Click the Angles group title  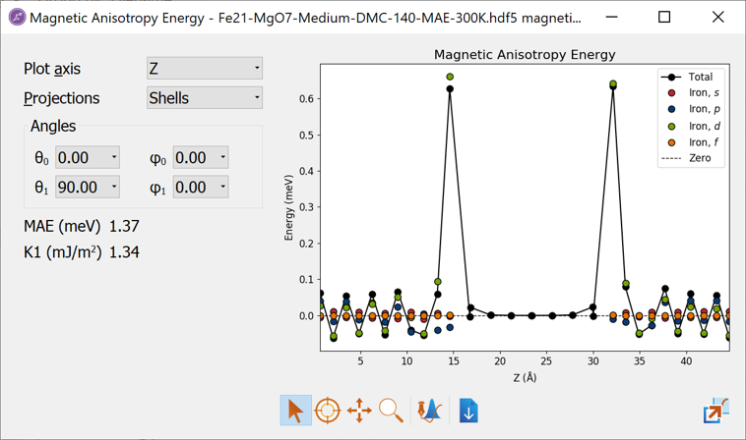pos(53,126)
